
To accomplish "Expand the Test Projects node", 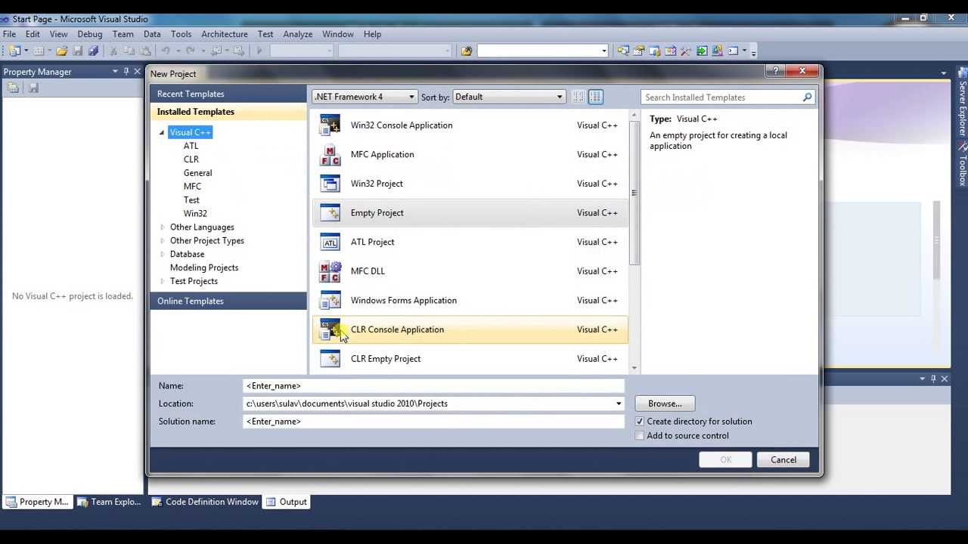I will (x=162, y=281).
